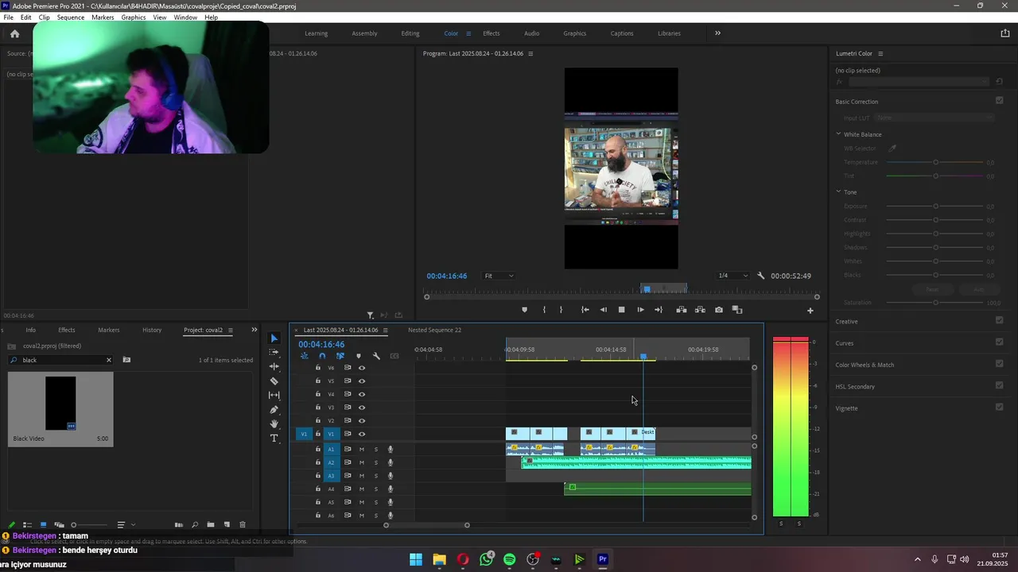Viewport: 1018px width, 572px height.
Task: Add a marker in Program monitor
Action: pyautogui.click(x=524, y=310)
